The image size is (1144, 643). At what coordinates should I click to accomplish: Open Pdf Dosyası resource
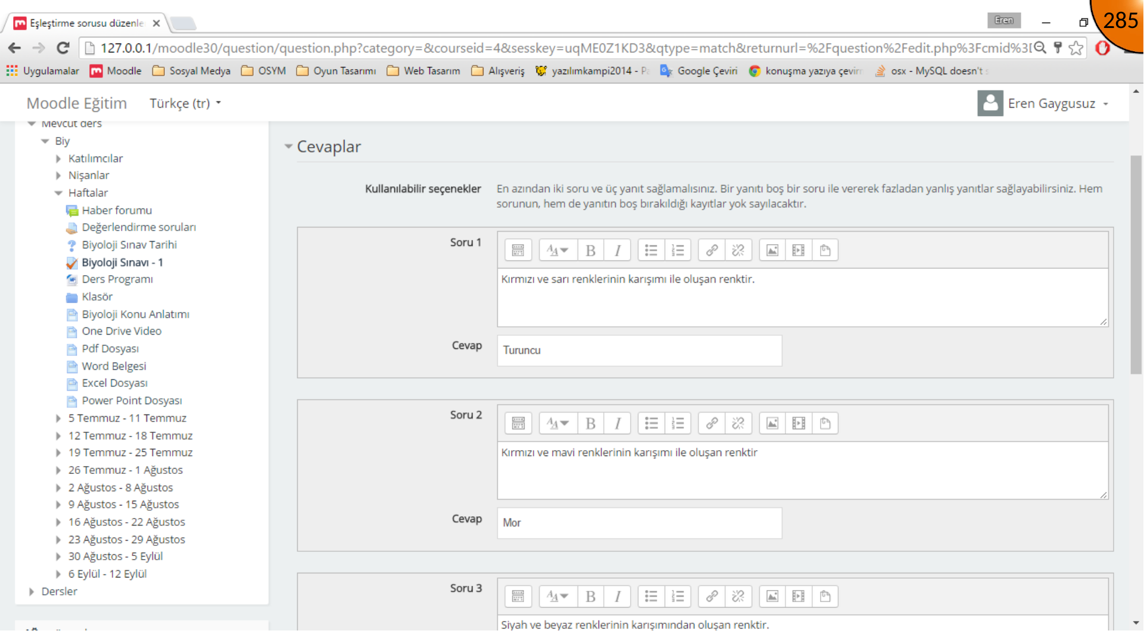110,349
